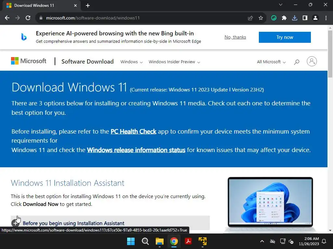Click the forward navigation arrow
Viewport: 333px width, 249px height.
click(18, 18)
